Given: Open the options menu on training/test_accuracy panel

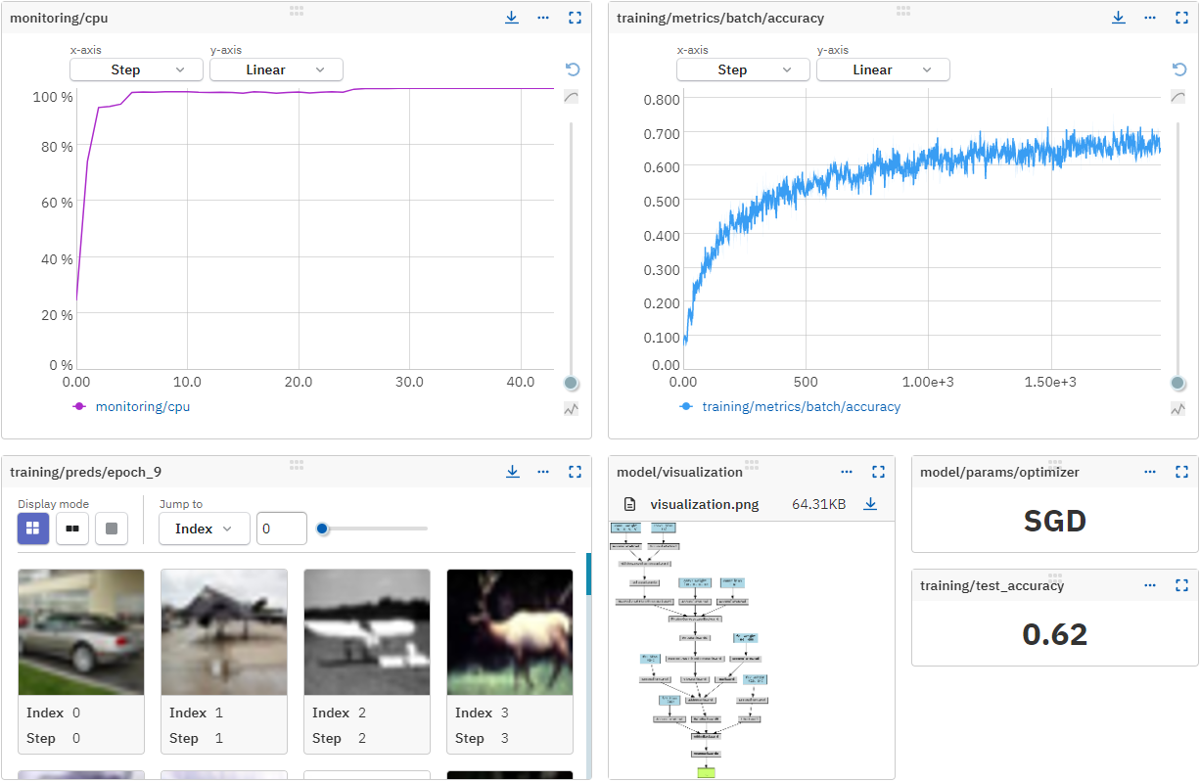Looking at the screenshot, I should tap(1150, 585).
